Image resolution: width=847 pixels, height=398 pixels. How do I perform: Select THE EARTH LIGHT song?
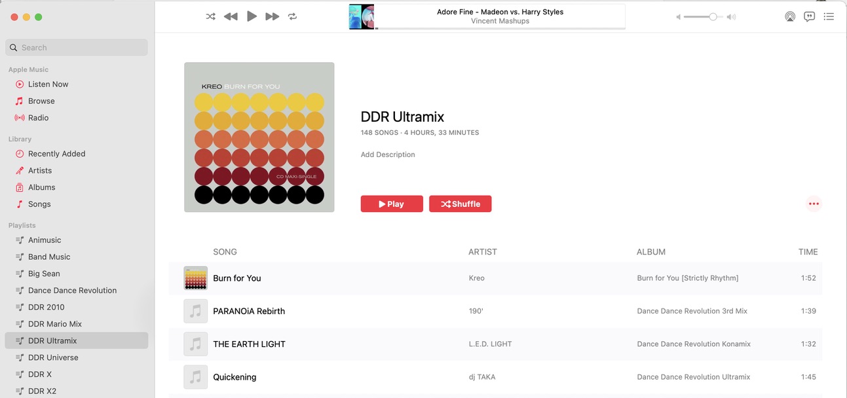tap(249, 344)
